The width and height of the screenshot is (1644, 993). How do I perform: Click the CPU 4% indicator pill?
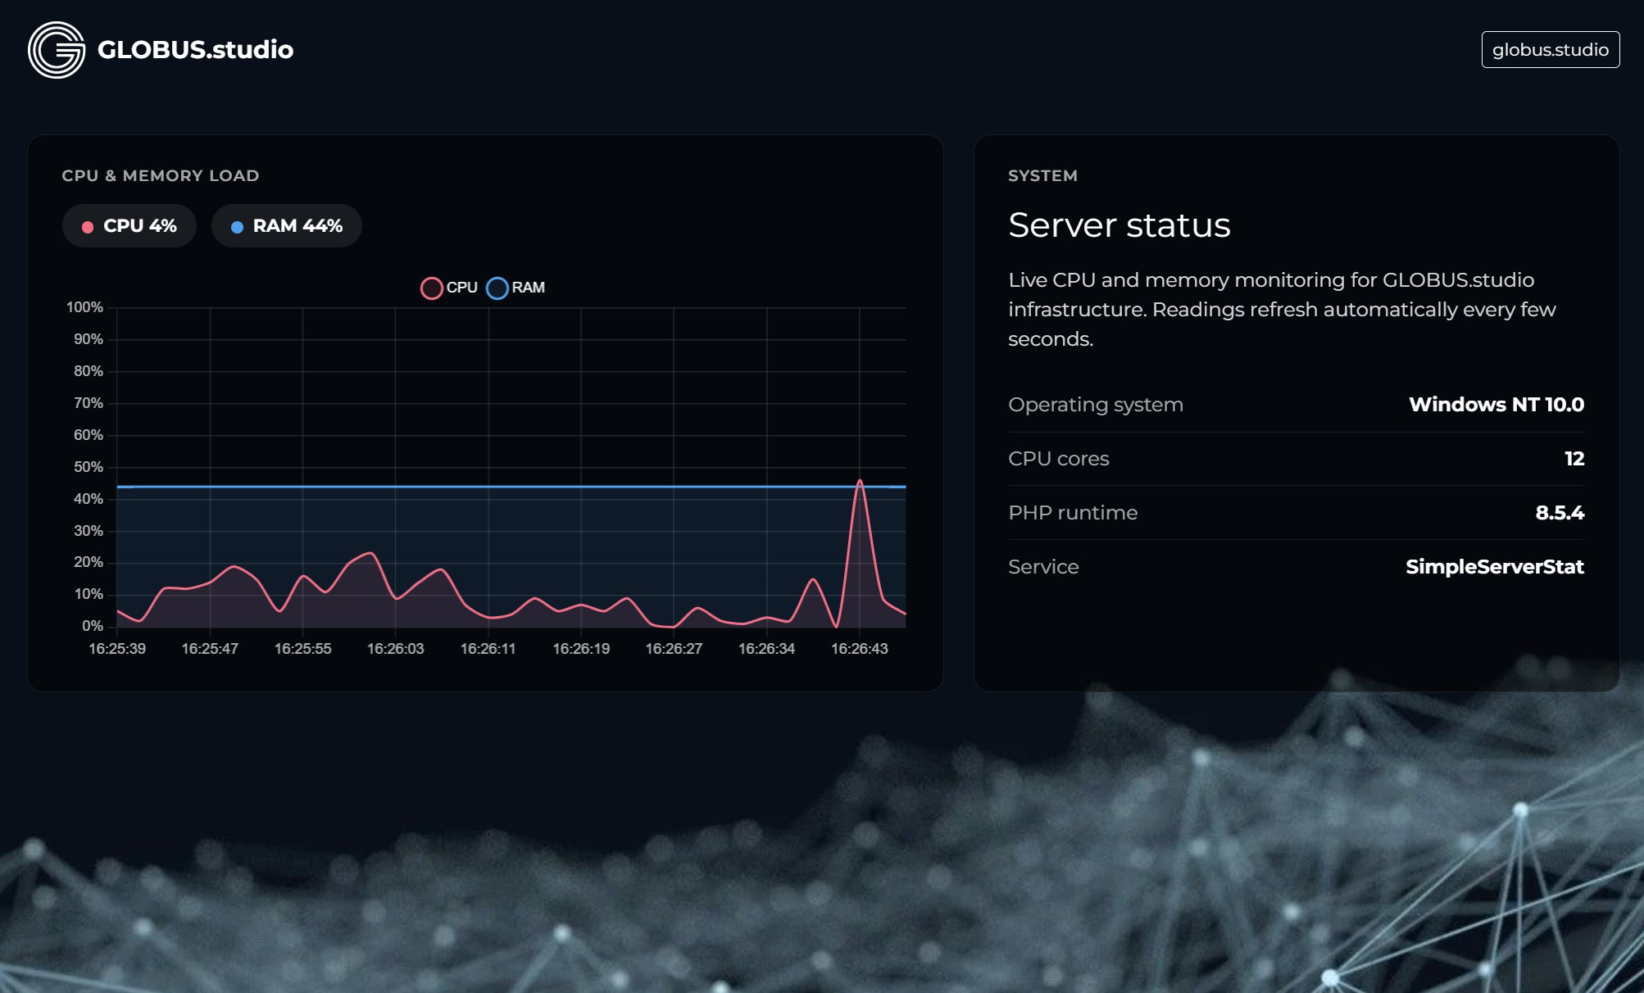[129, 226]
